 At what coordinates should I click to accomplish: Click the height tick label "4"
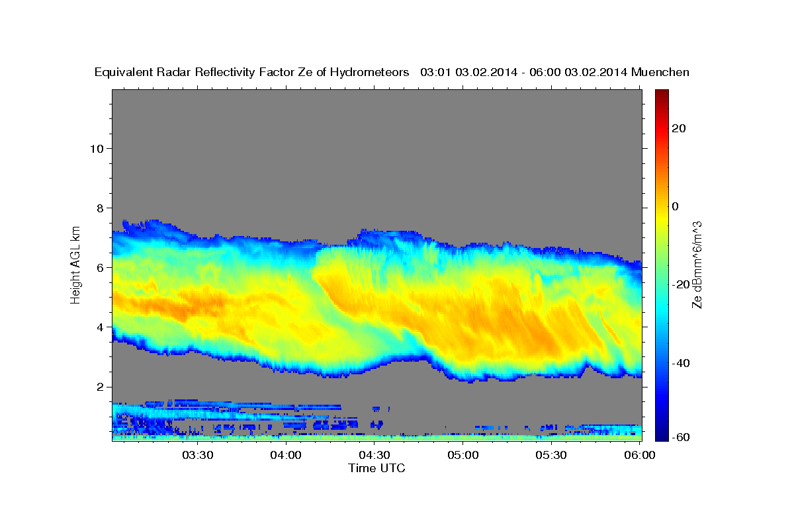point(100,327)
